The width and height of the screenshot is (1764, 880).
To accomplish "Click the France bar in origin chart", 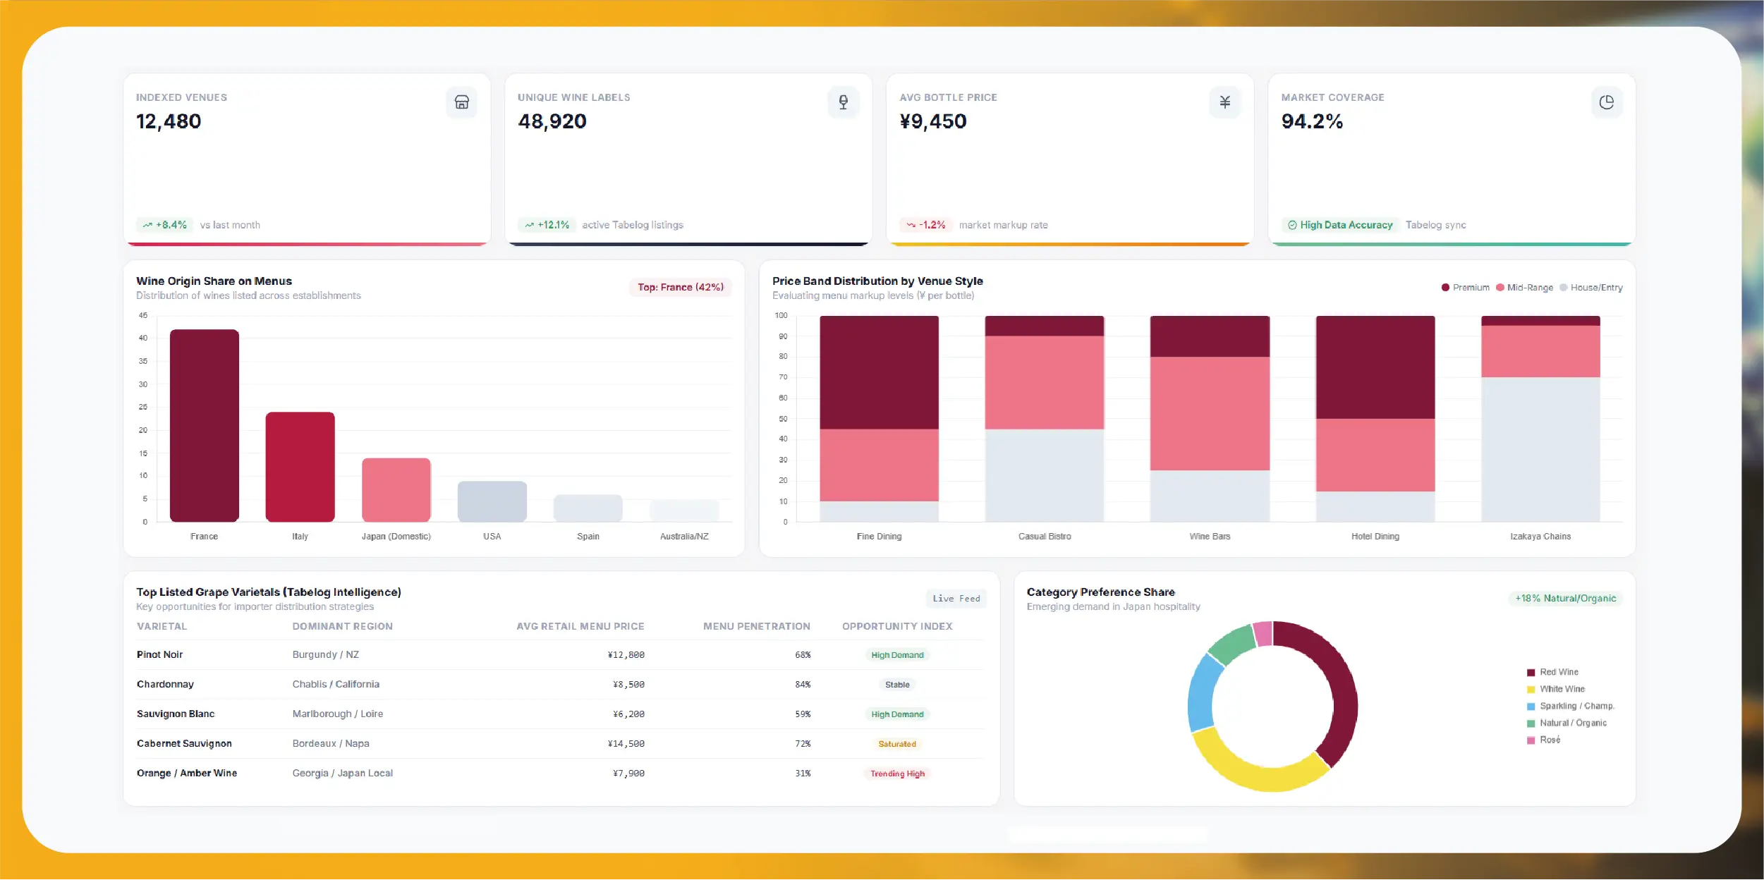I will coord(205,426).
